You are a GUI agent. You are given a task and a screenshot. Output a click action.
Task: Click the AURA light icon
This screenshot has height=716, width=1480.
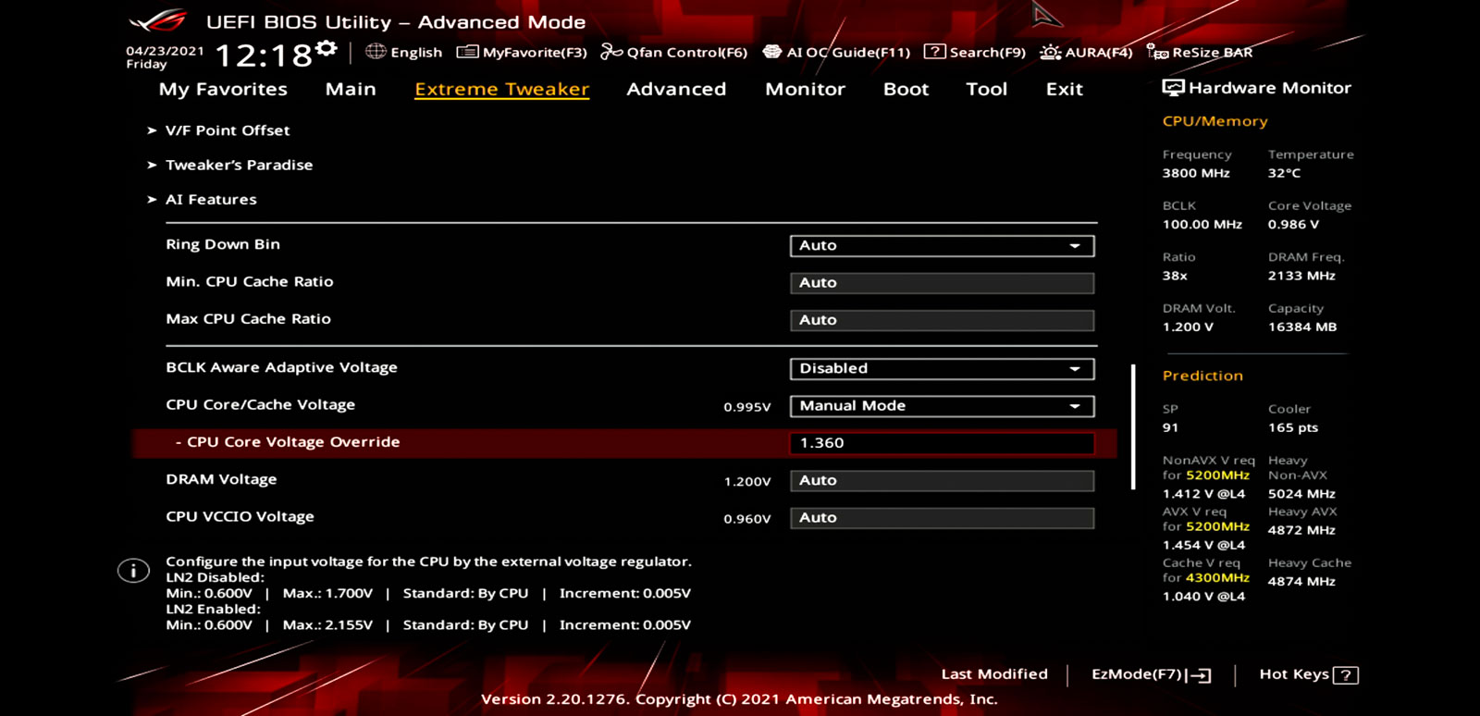[x=1051, y=52]
